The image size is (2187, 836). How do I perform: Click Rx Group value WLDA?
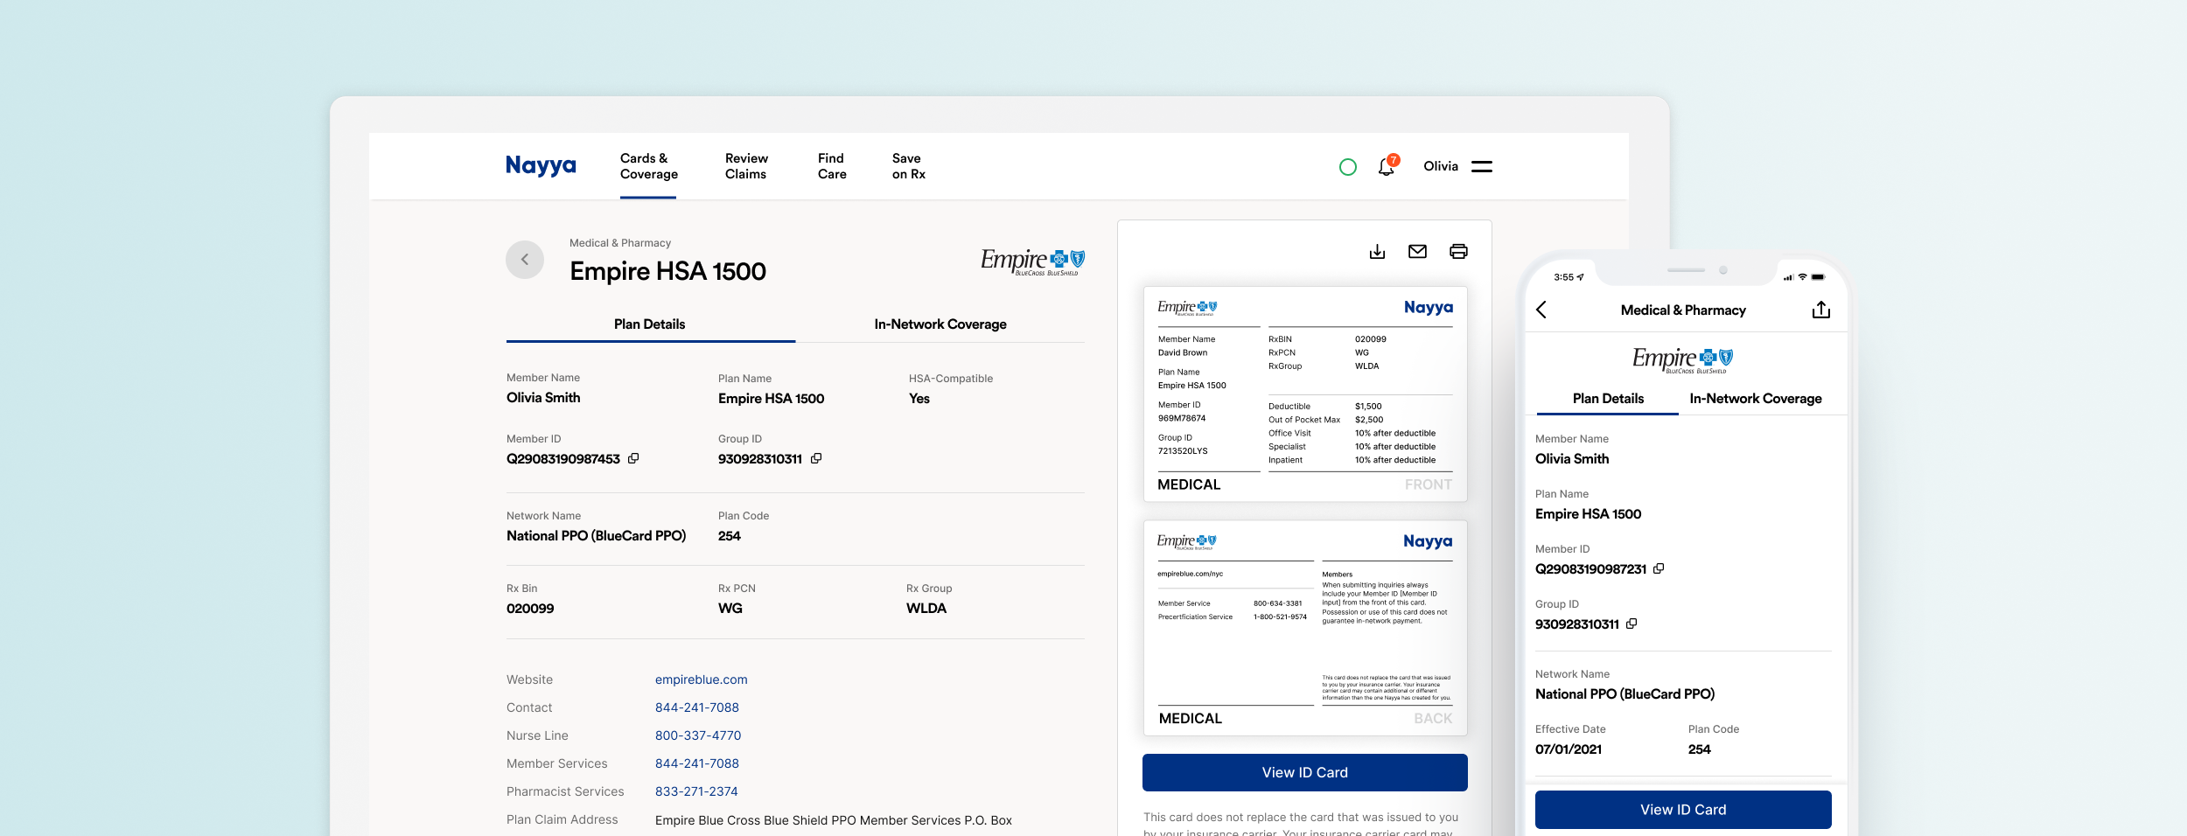926,609
